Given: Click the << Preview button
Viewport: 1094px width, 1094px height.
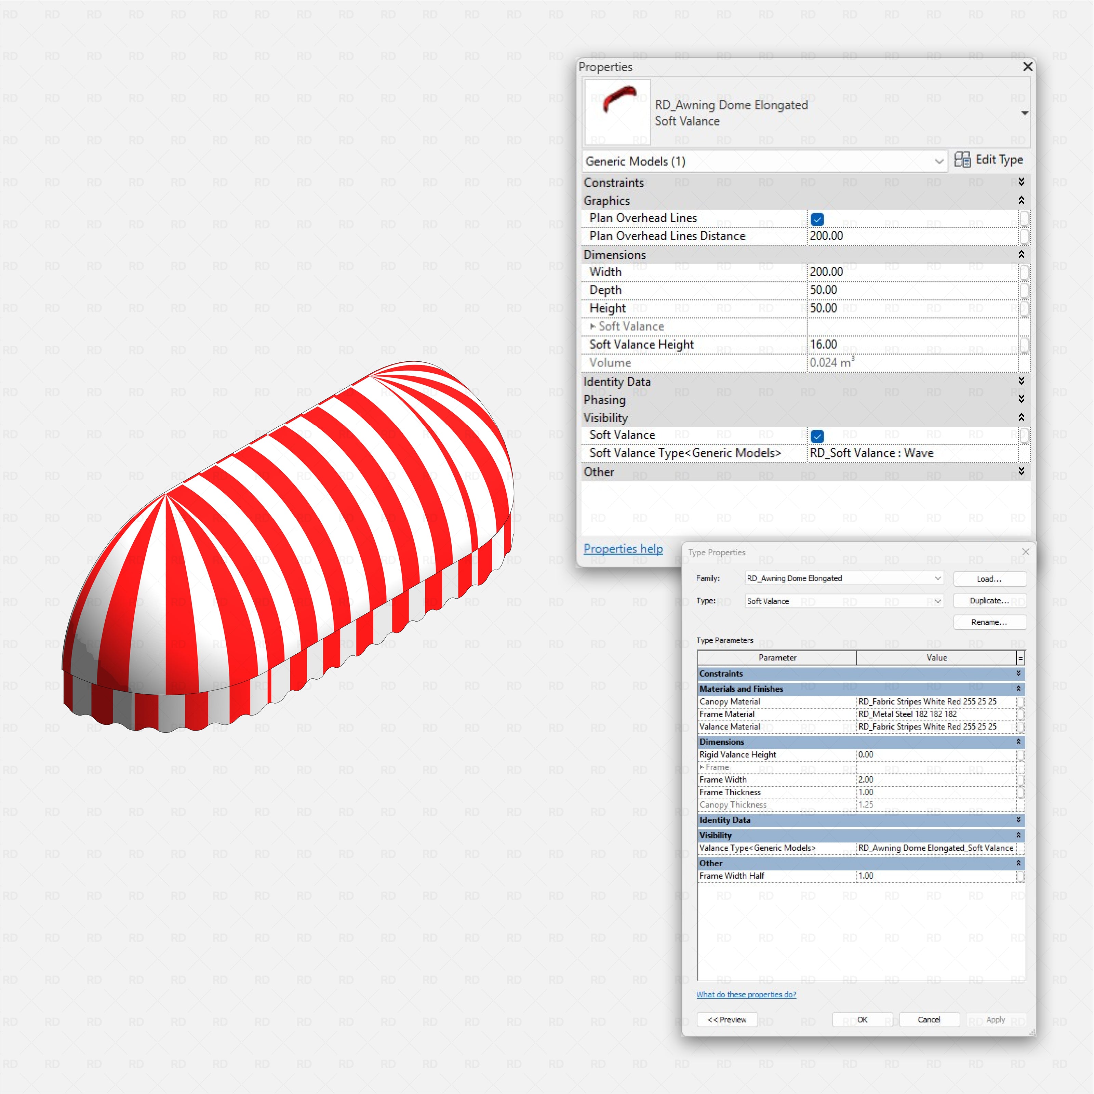Looking at the screenshot, I should pyautogui.click(x=726, y=1019).
